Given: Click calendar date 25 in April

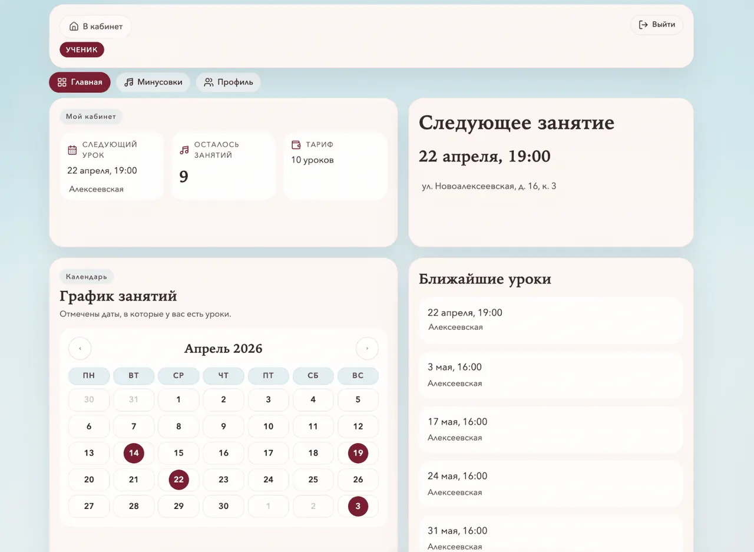Looking at the screenshot, I should tap(313, 480).
